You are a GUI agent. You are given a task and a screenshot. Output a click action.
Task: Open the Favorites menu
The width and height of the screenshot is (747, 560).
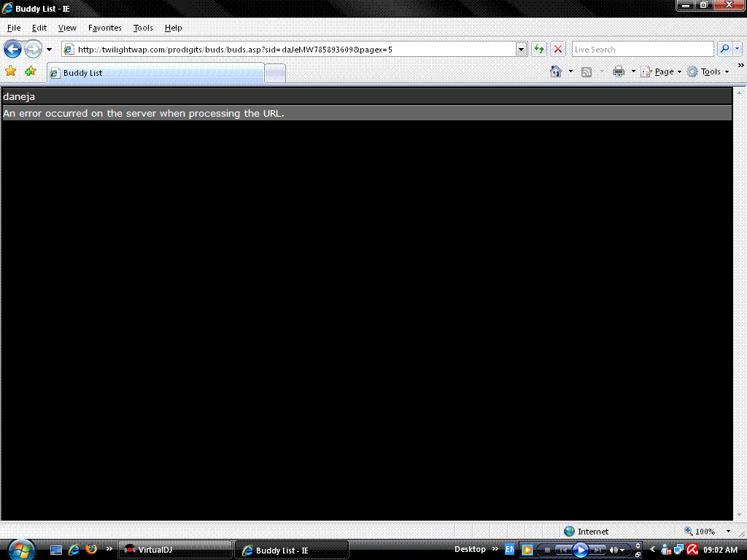pos(105,28)
